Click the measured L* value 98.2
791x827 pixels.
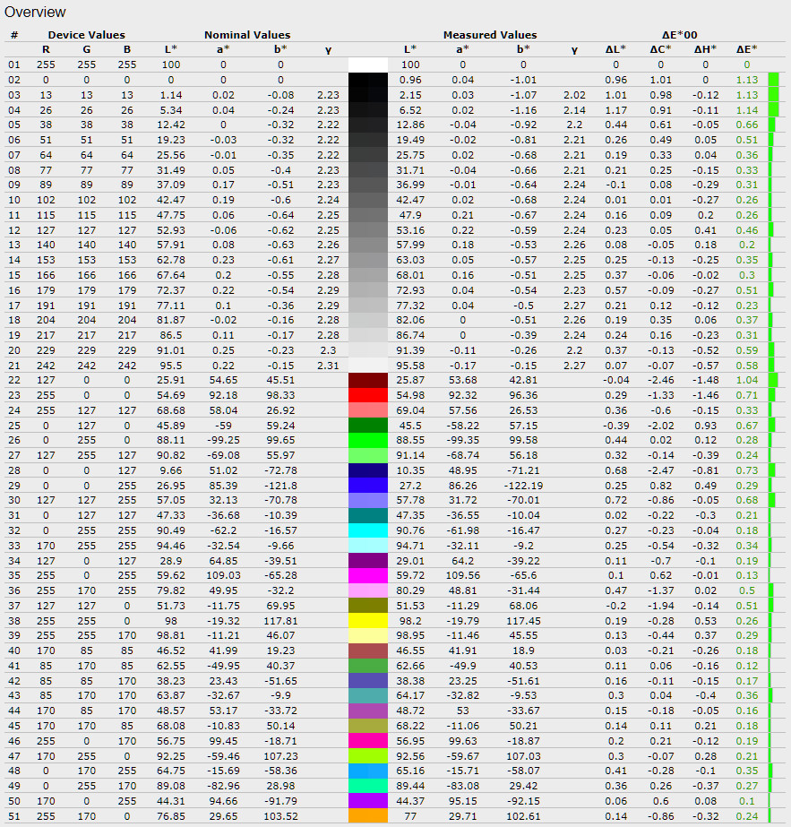pyautogui.click(x=409, y=621)
